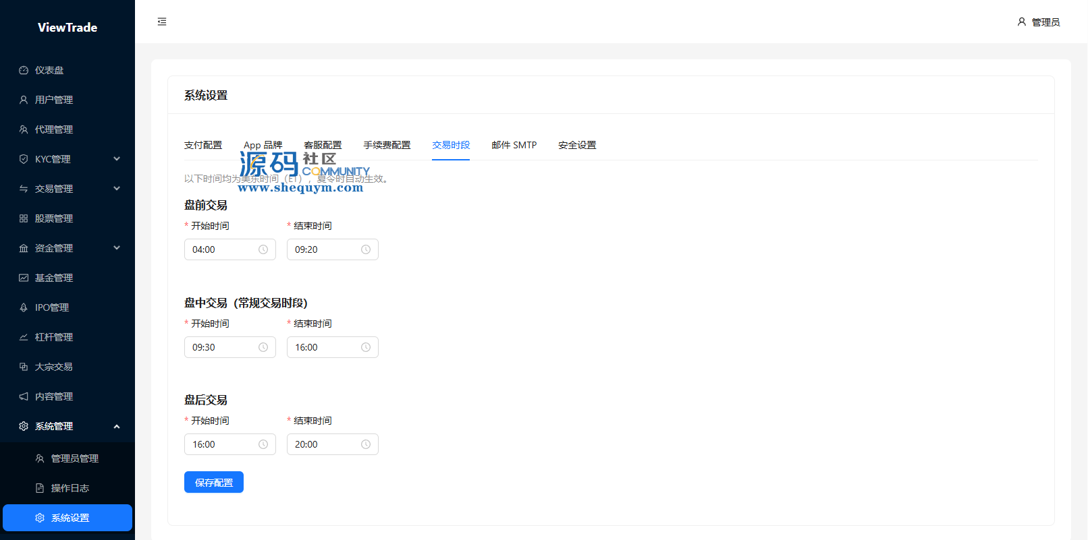Click the 大宗交易 block icon
Viewport: 1088px width, 540px height.
(x=24, y=367)
